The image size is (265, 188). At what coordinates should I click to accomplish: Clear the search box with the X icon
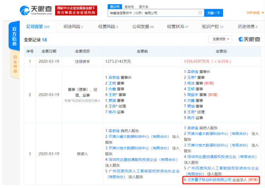200,13
